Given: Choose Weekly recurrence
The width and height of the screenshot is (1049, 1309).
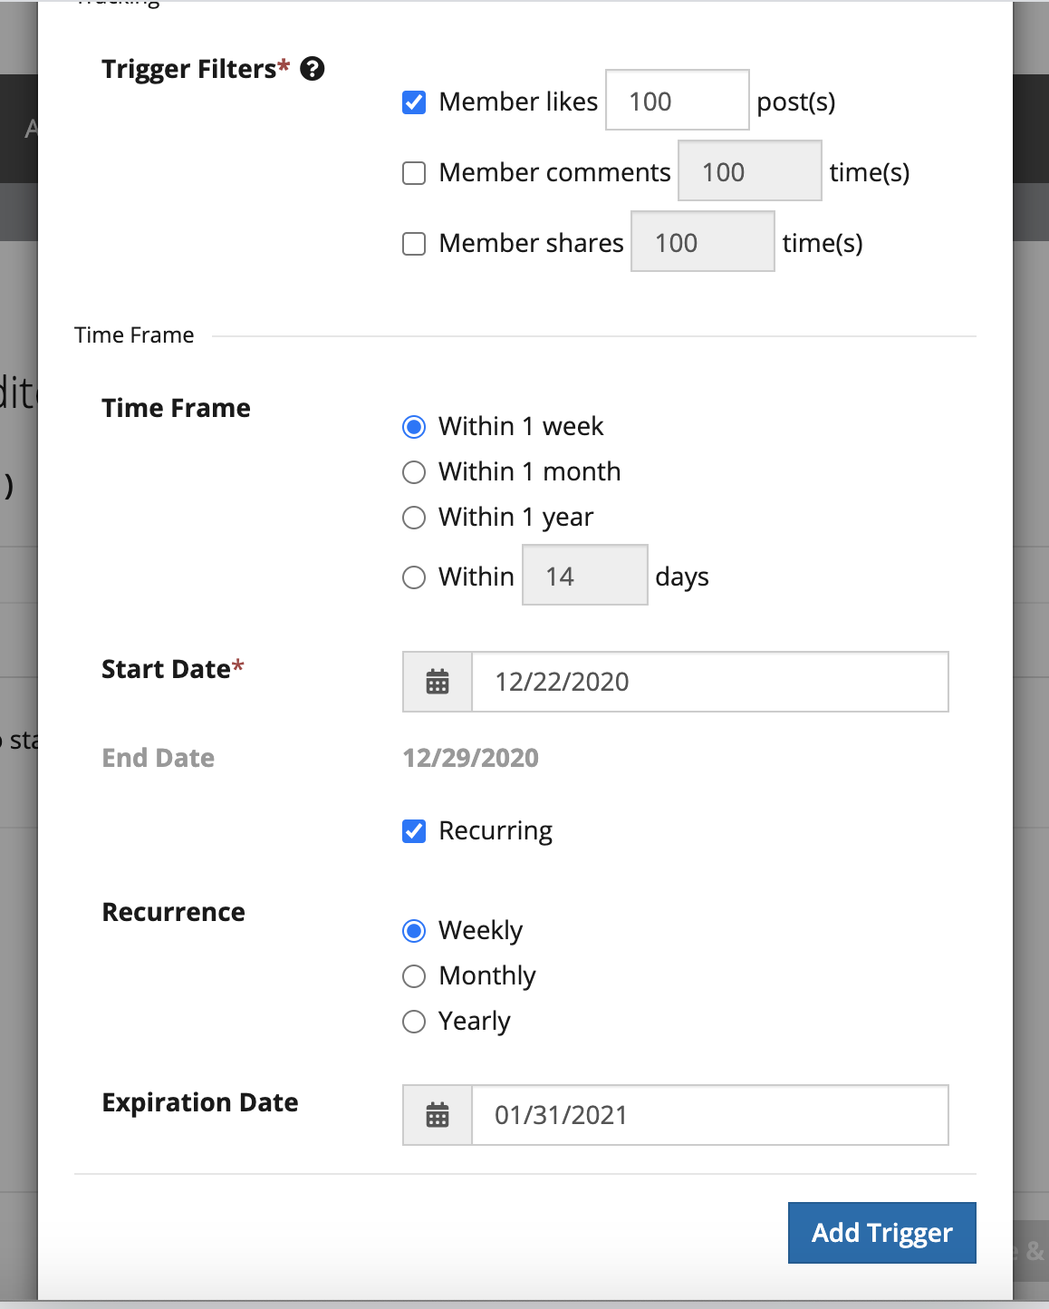Looking at the screenshot, I should [x=414, y=931].
